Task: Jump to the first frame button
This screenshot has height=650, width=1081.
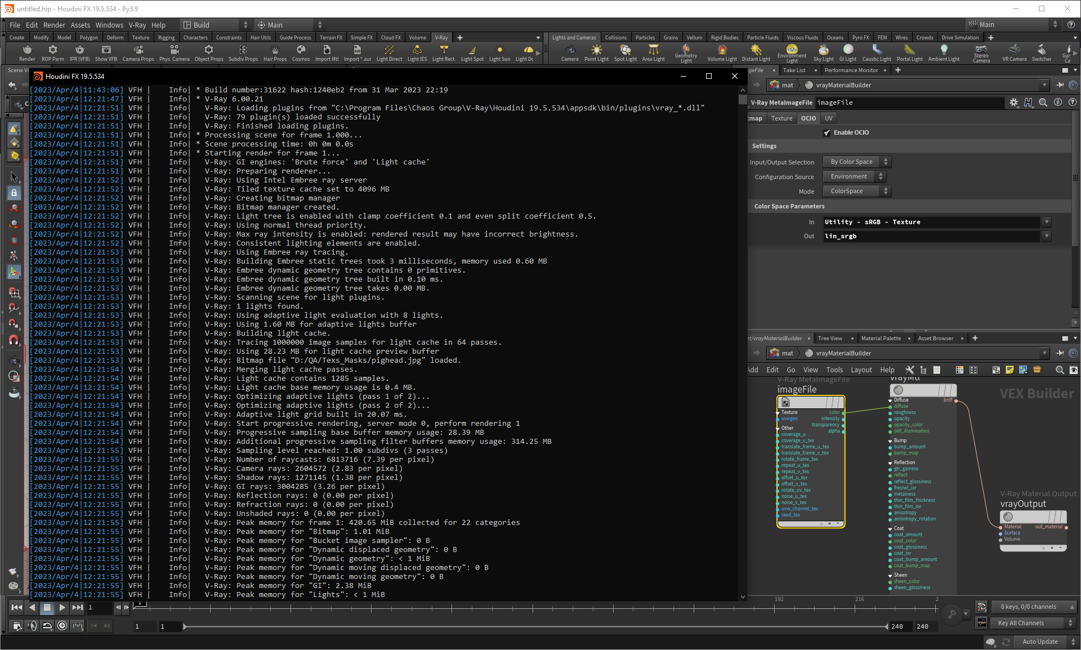Action: pos(17,607)
